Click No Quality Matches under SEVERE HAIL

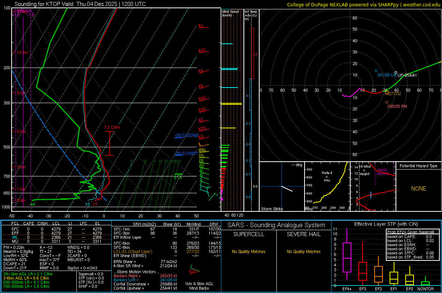[303, 251]
